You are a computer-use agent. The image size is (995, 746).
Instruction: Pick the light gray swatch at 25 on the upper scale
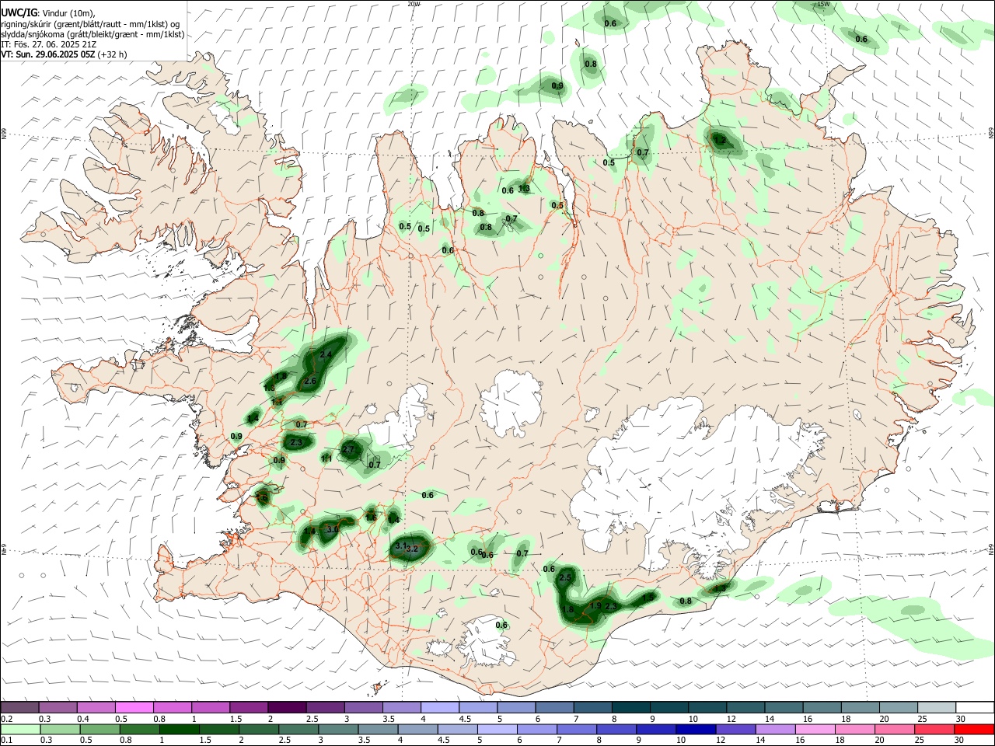pos(936,708)
